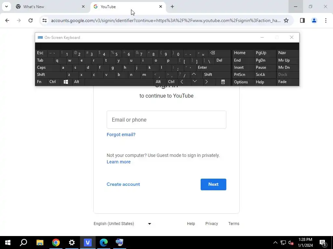Open keyboard Options
The height and width of the screenshot is (249, 333).
pos(243,82)
